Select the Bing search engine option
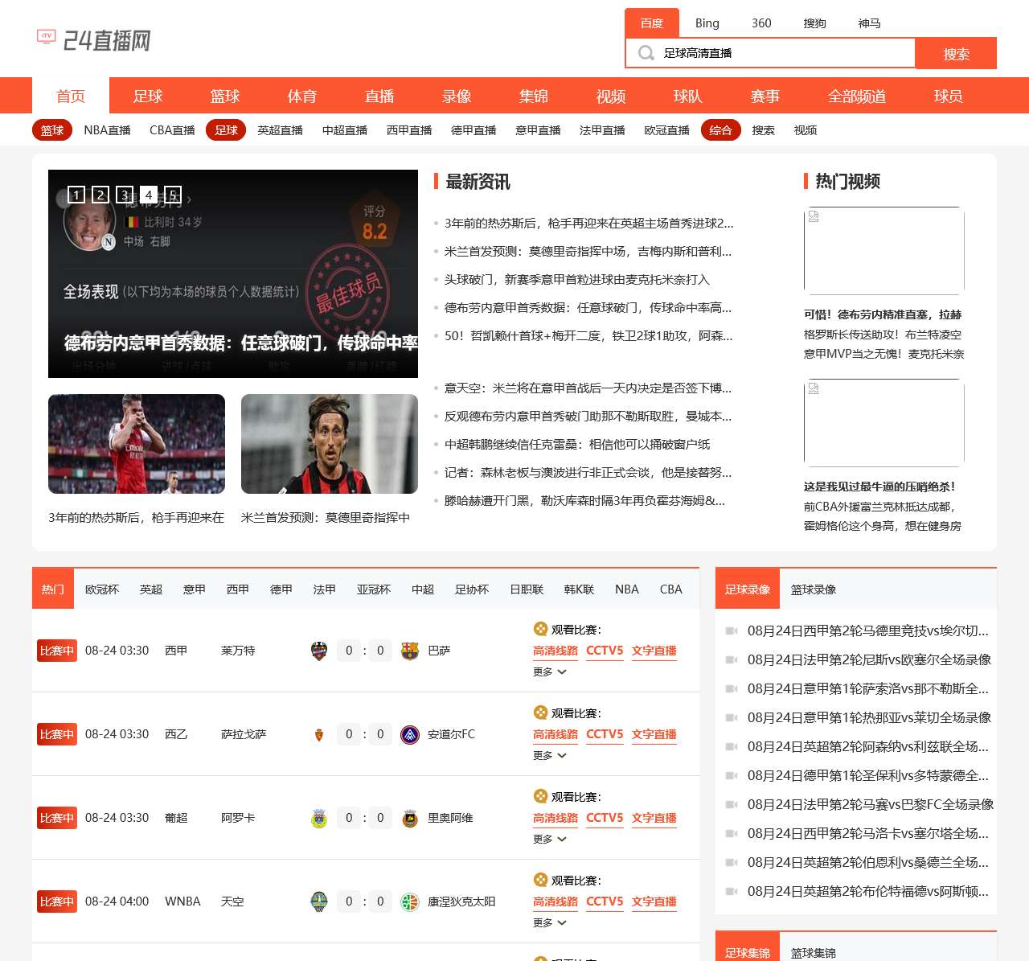 (x=707, y=23)
